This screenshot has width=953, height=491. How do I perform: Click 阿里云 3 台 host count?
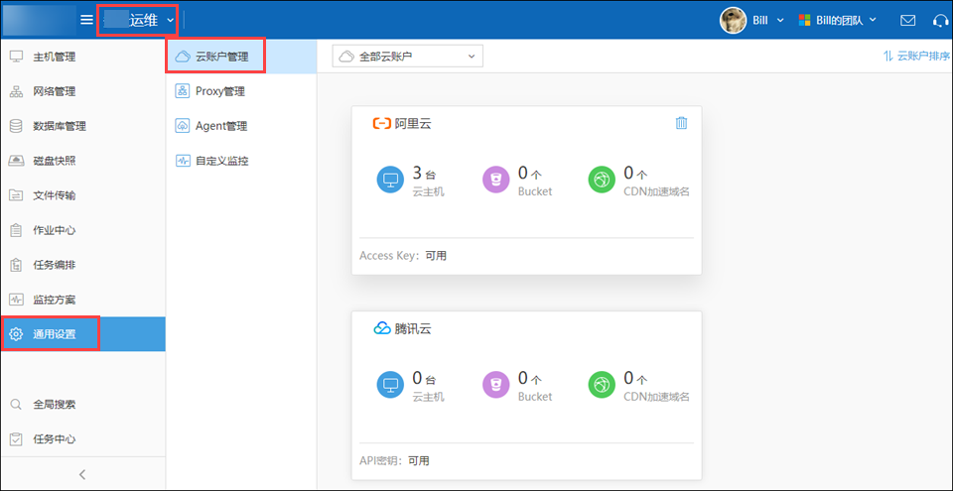424,174
